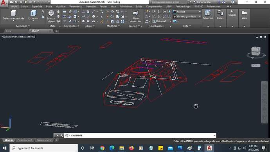Screen dimensions: 270x152
Task: Open the Vista no guardada dropdown
Action: pyautogui.click(x=187, y=16)
